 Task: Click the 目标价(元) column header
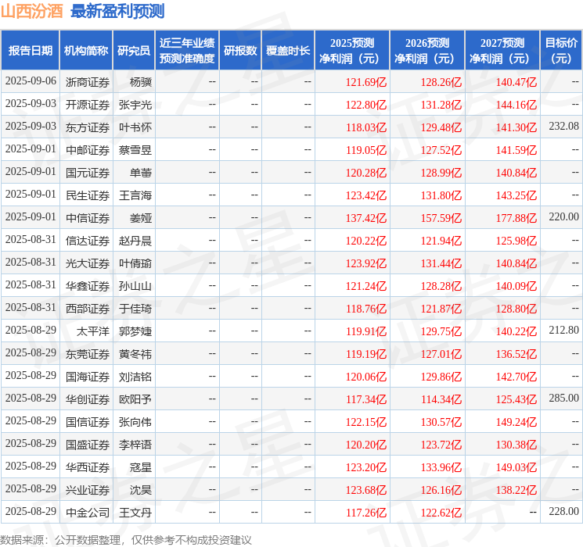[x=561, y=51]
